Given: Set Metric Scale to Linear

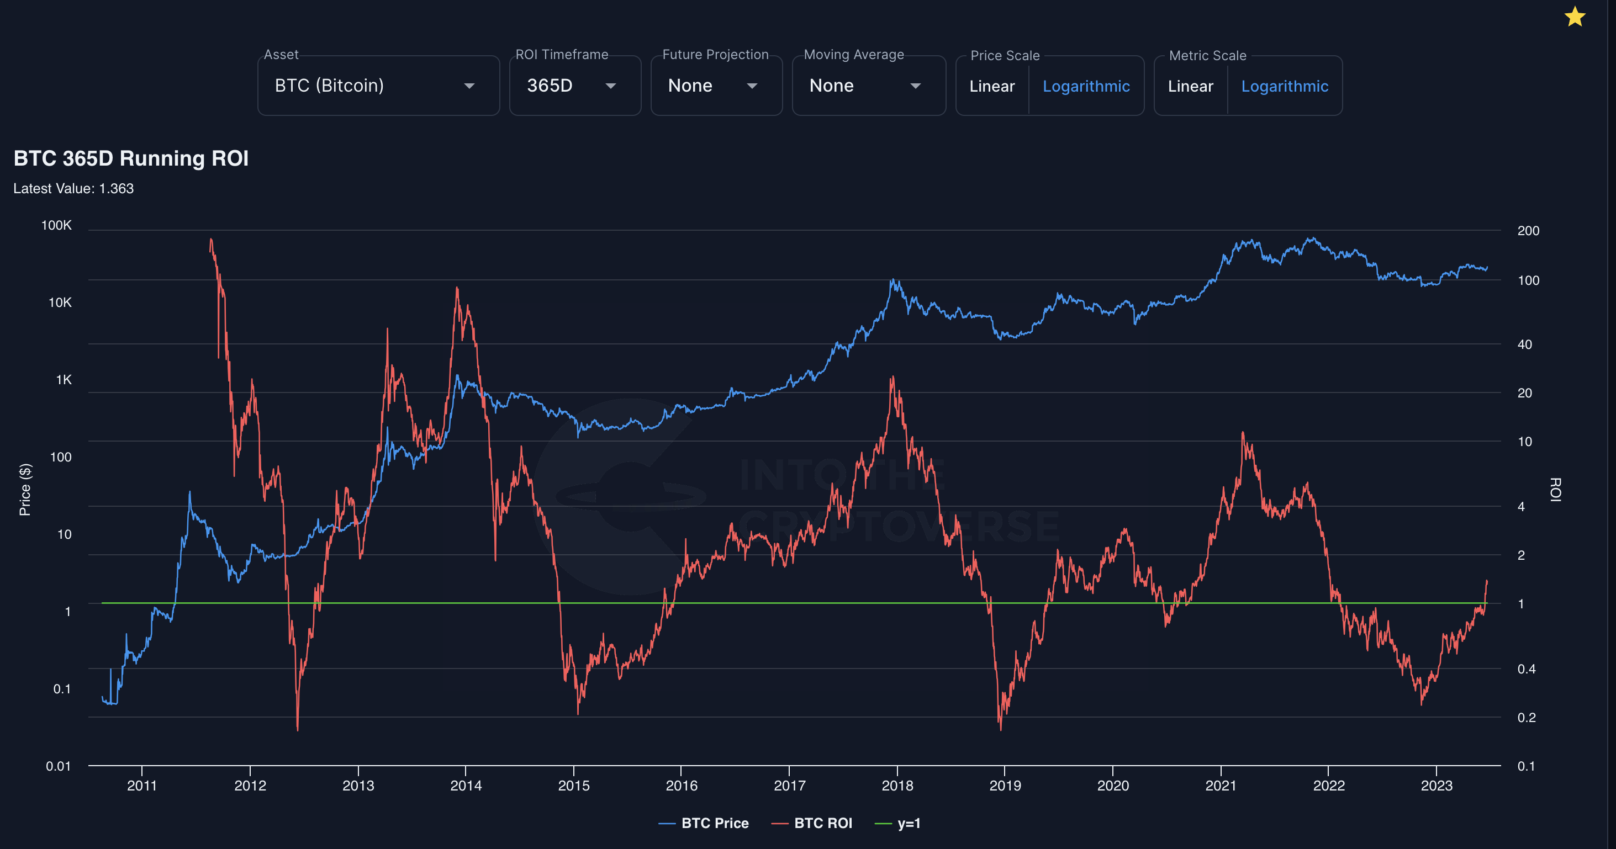Looking at the screenshot, I should pos(1190,86).
